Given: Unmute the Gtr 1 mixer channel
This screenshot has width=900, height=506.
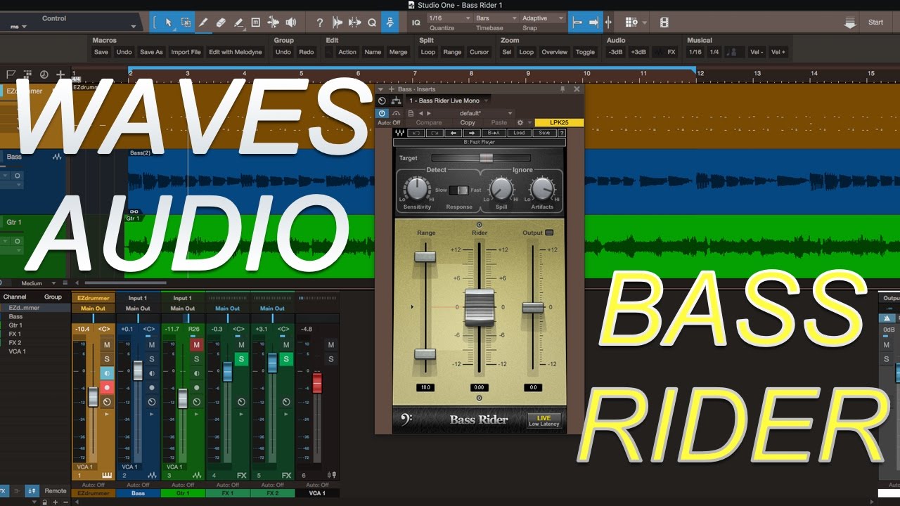Looking at the screenshot, I should point(197,345).
